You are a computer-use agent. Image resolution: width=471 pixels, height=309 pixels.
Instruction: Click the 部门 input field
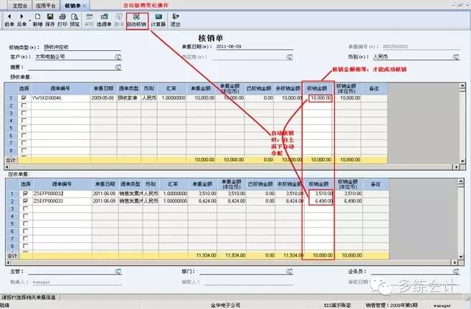243,272
